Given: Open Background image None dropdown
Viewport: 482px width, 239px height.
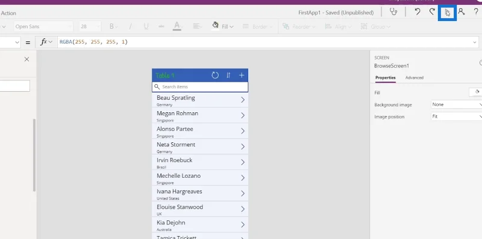Looking at the screenshot, I should (457, 104).
